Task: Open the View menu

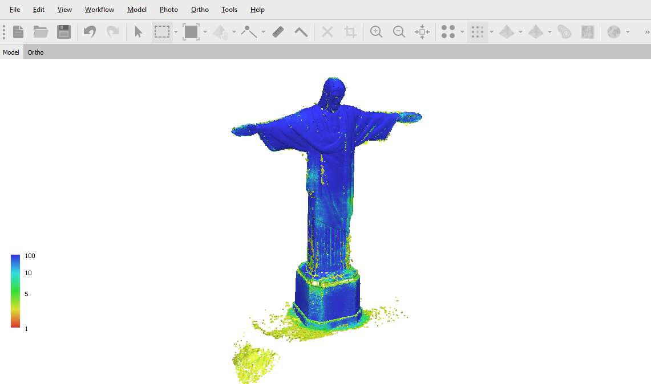Action: [x=64, y=10]
